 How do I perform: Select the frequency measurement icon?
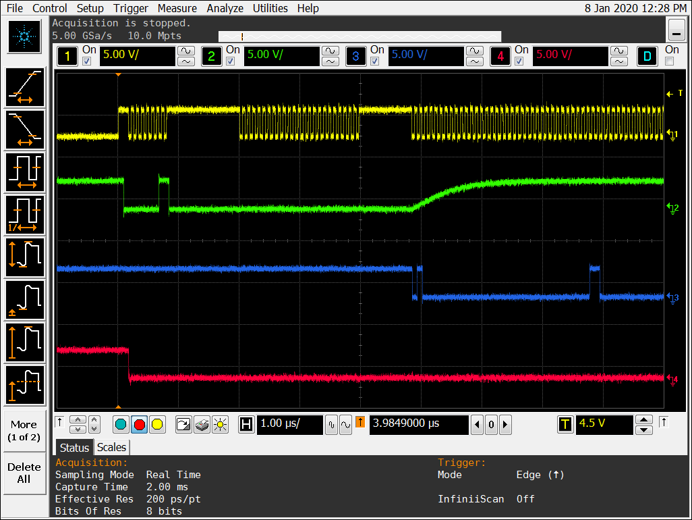[x=25, y=215]
